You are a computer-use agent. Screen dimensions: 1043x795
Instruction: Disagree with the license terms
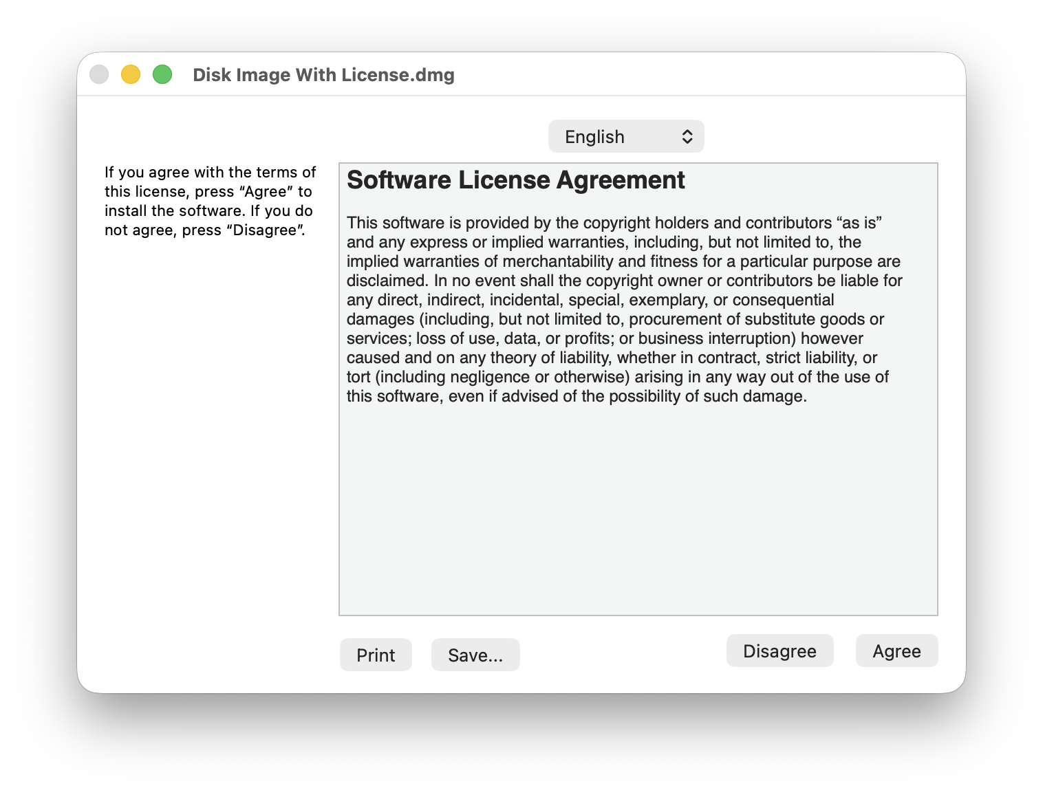[779, 651]
